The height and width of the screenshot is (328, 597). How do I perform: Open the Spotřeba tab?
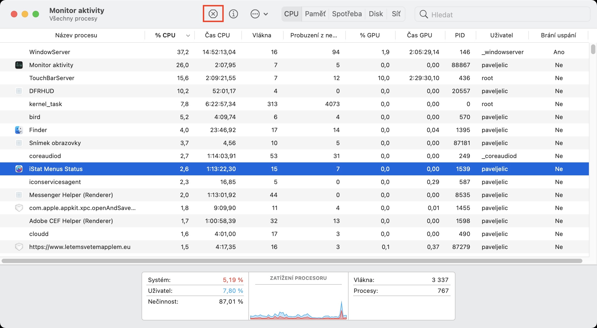click(x=347, y=14)
